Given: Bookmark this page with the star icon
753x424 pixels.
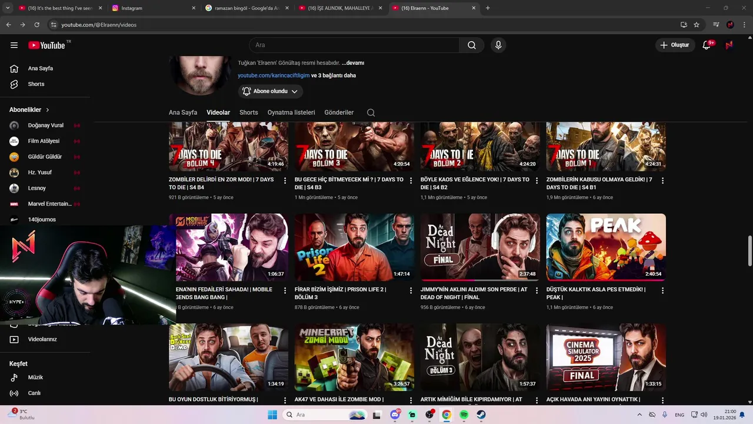Looking at the screenshot, I should (x=697, y=25).
